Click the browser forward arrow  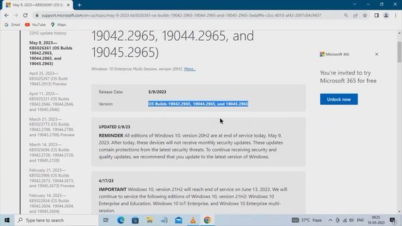(x=16, y=15)
